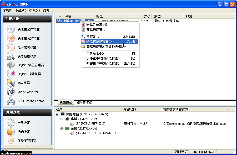Sort by the 大小 column header
This screenshot has width=237, height=155.
(x=143, y=16)
